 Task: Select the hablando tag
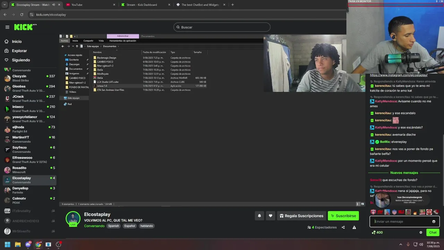coord(147,226)
